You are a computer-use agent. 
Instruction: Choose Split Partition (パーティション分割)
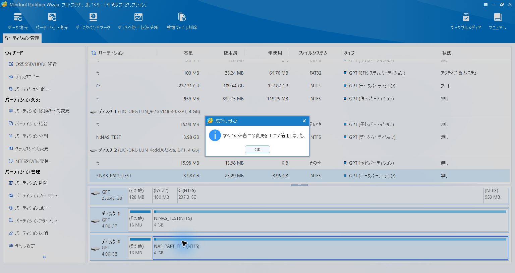point(28,136)
